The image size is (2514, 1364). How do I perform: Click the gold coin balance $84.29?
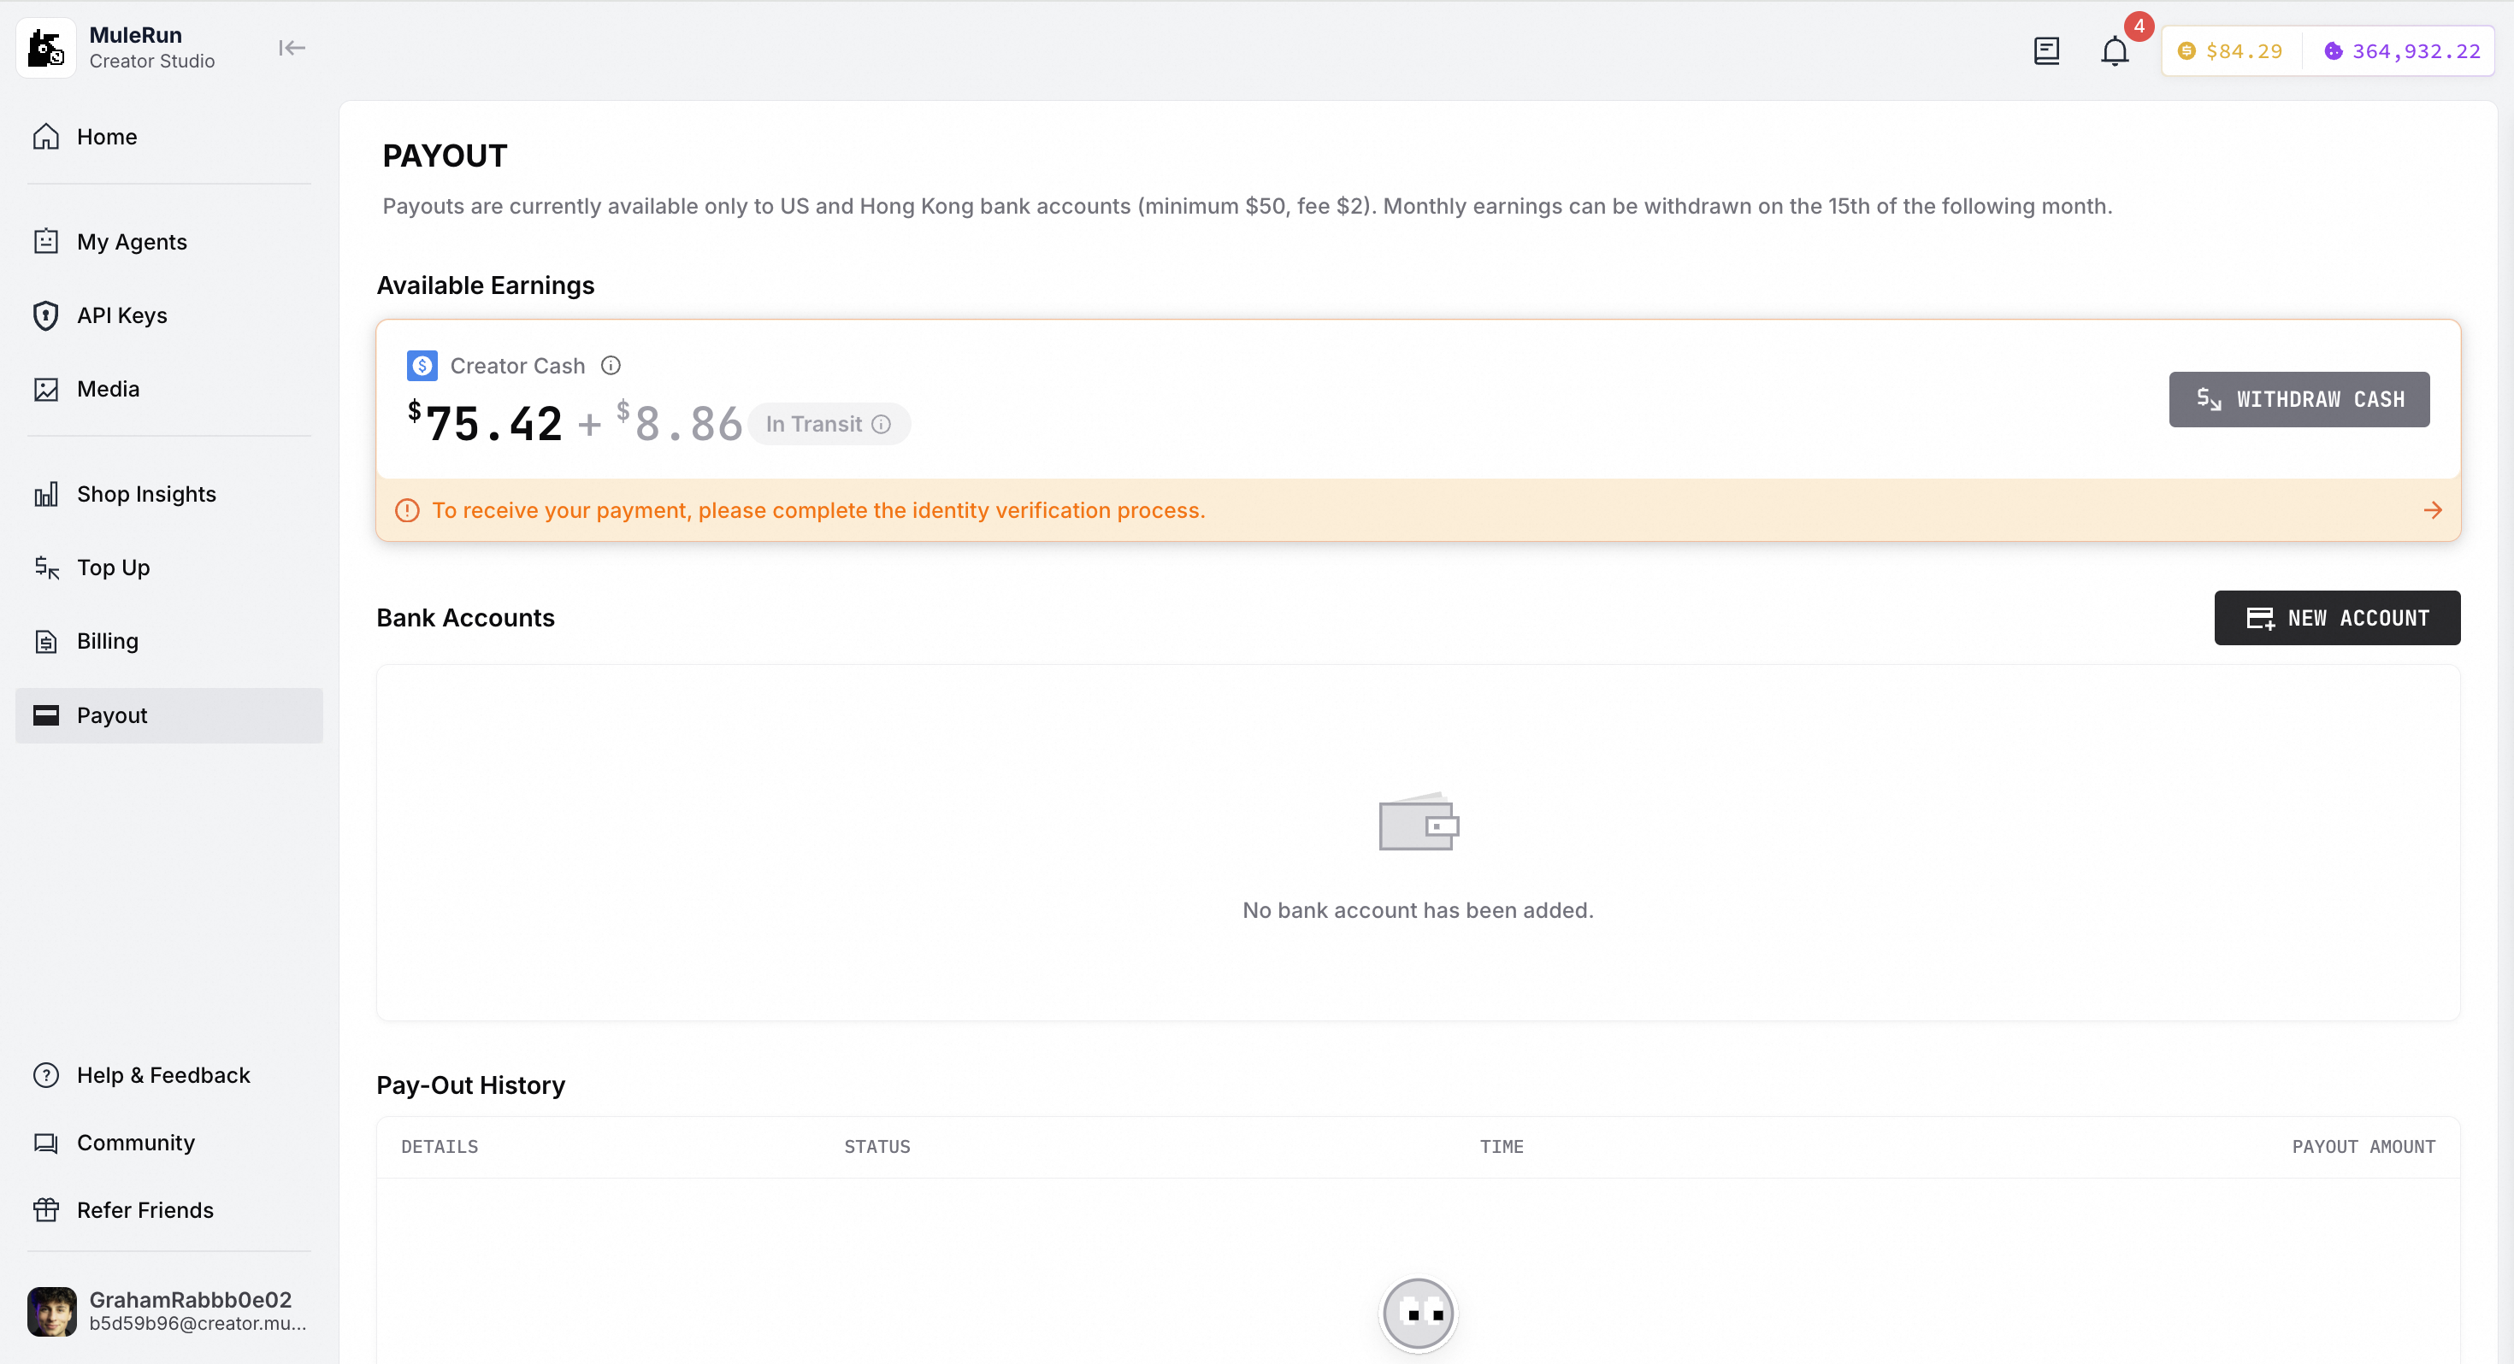coord(2231,50)
